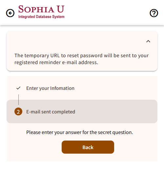This screenshot has width=164, height=169.
Task: Click the temporary URL reset password line
Action: [x=82, y=56]
